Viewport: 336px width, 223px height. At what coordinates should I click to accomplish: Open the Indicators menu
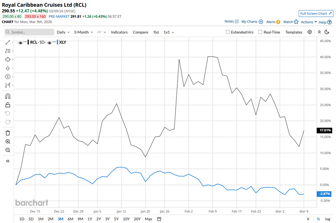pos(119,32)
